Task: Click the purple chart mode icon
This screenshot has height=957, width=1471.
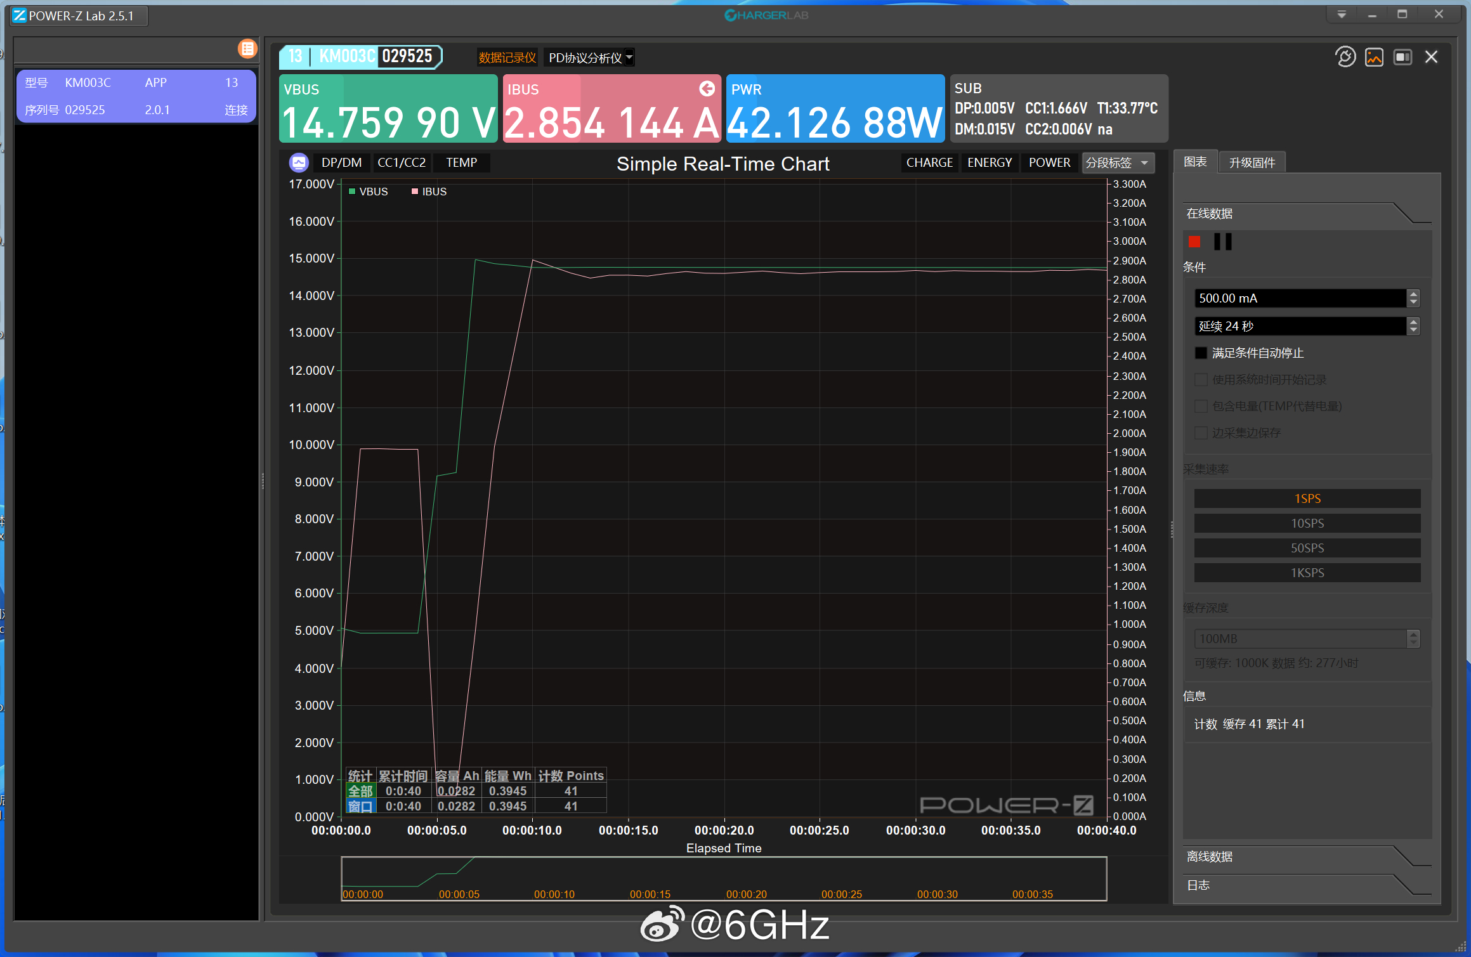Action: pos(299,163)
